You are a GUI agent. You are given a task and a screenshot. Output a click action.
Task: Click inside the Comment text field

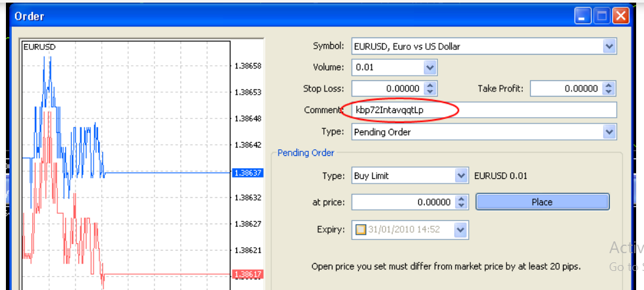tap(484, 110)
